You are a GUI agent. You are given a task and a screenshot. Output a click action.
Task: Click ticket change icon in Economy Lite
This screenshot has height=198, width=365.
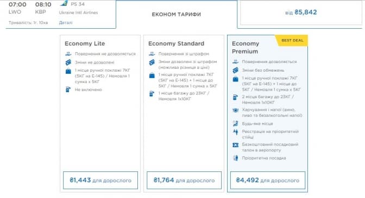click(68, 62)
